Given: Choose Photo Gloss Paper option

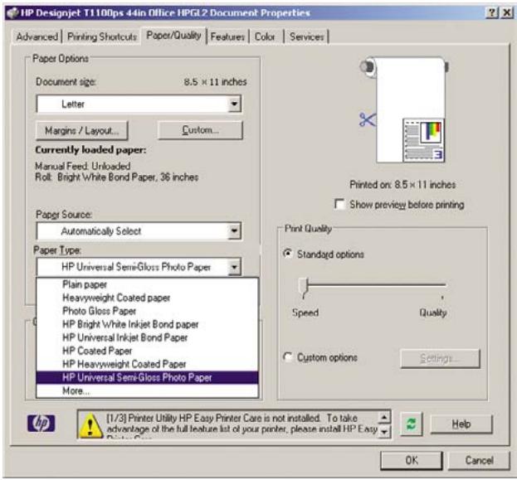Looking at the screenshot, I should (x=147, y=311).
